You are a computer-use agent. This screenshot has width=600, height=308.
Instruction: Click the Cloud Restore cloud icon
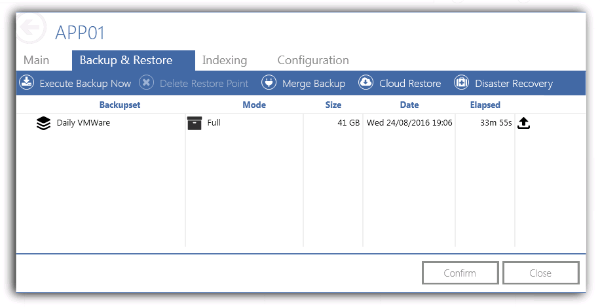(366, 82)
